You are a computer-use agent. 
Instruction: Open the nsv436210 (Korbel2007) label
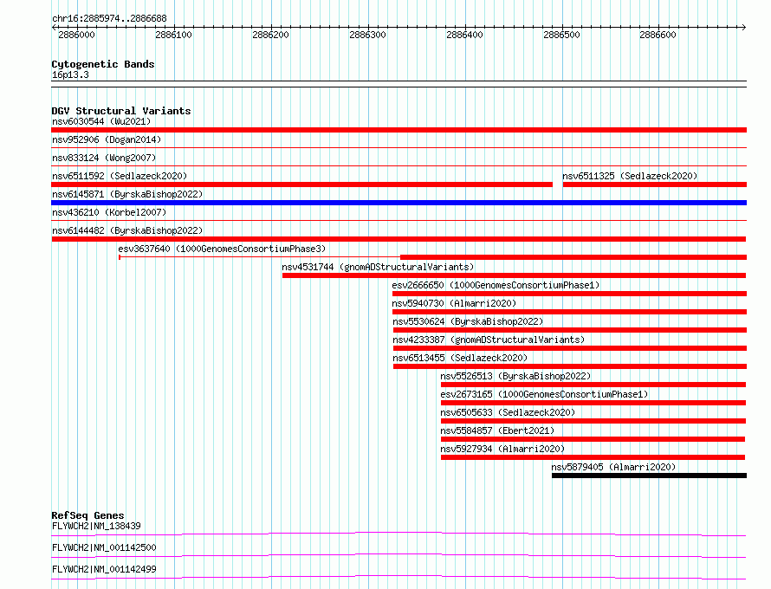coord(109,212)
